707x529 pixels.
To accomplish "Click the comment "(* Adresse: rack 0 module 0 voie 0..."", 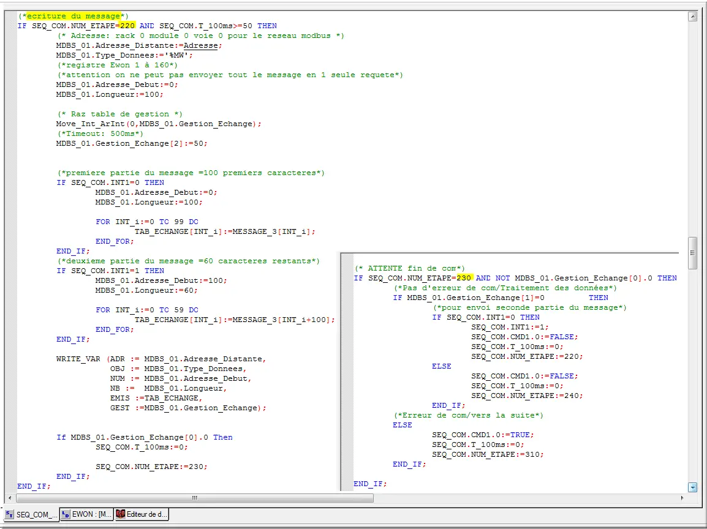I will tap(201, 36).
